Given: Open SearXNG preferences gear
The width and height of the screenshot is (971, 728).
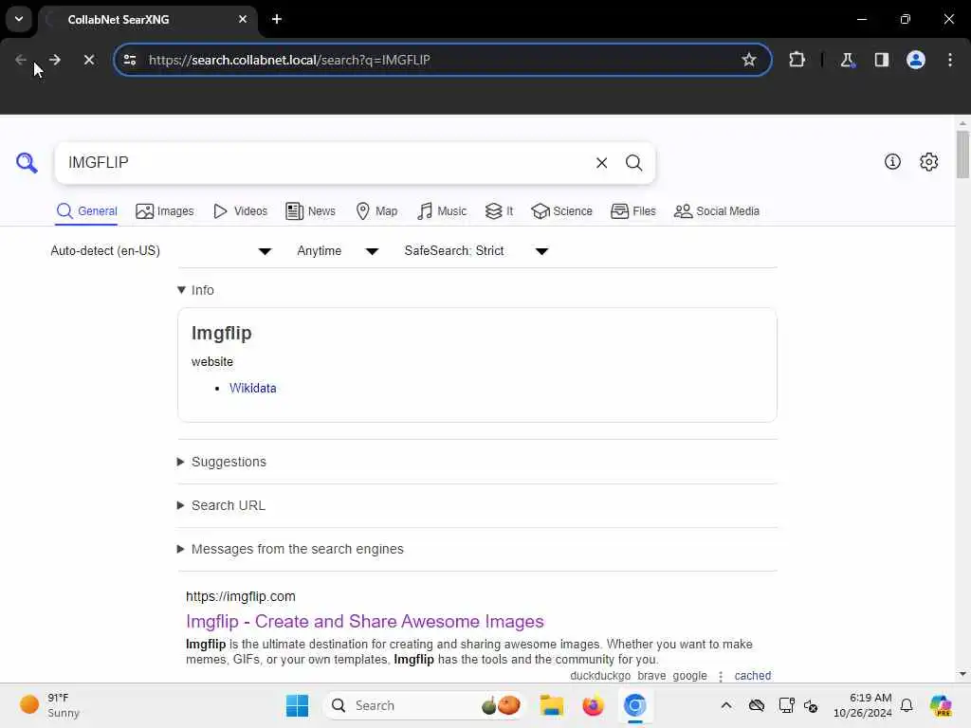Looking at the screenshot, I should click(x=928, y=162).
